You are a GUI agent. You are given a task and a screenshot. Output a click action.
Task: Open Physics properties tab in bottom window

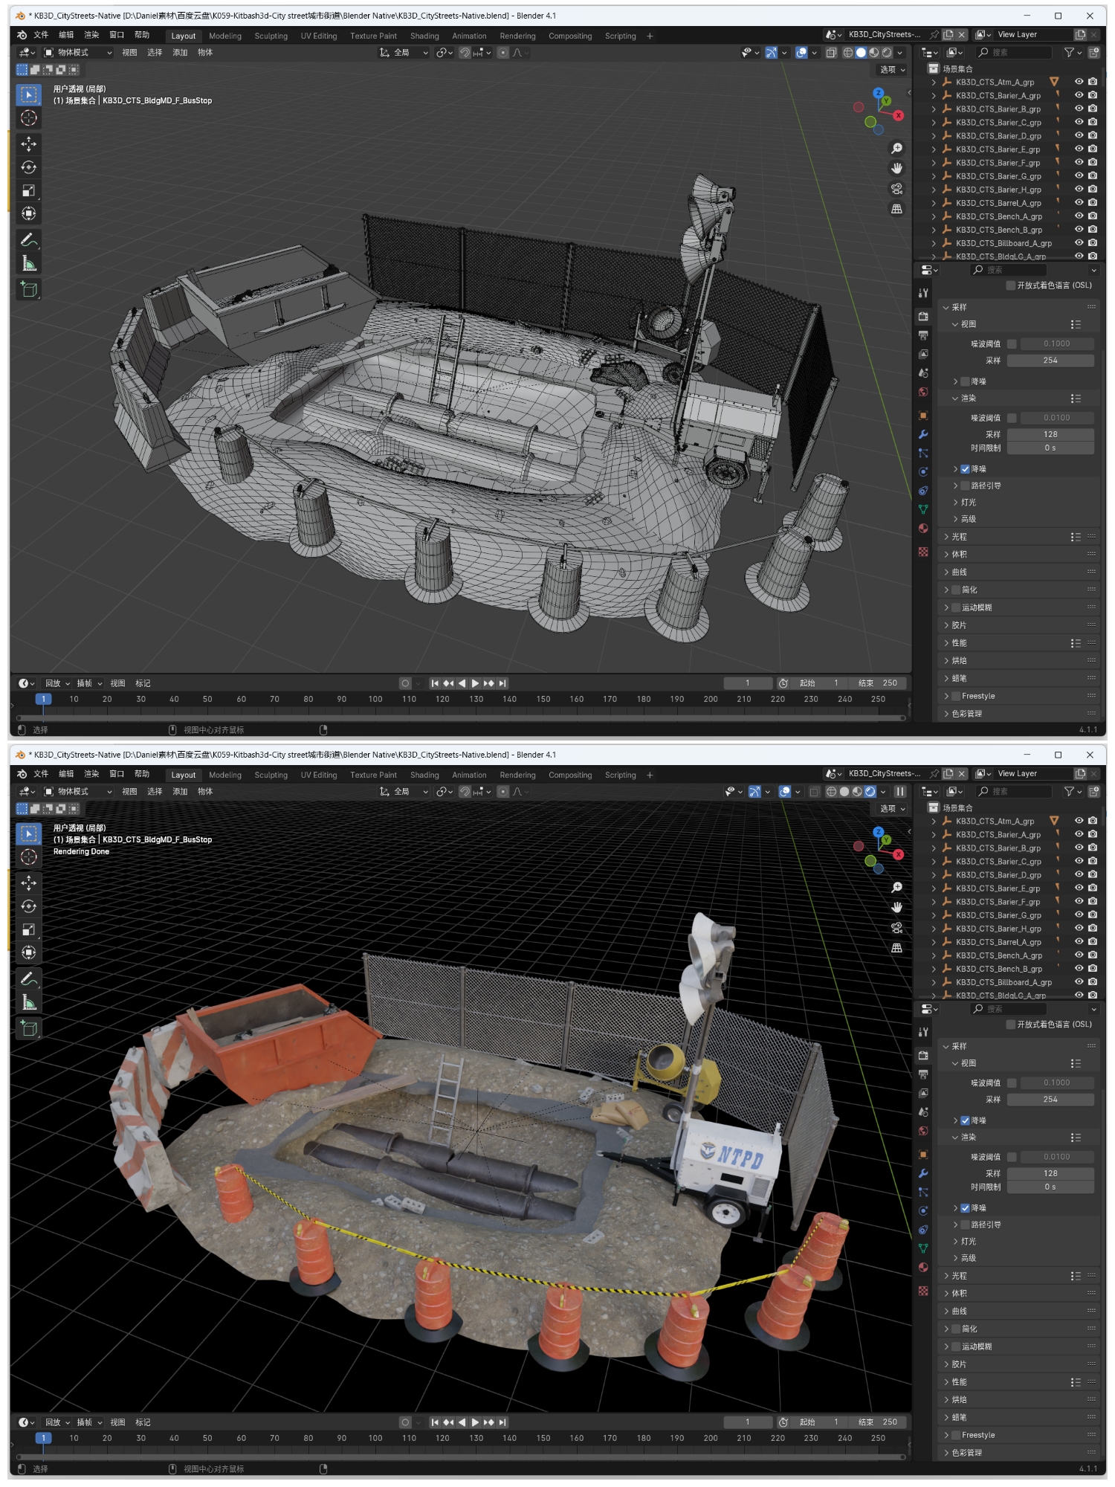click(x=923, y=1210)
